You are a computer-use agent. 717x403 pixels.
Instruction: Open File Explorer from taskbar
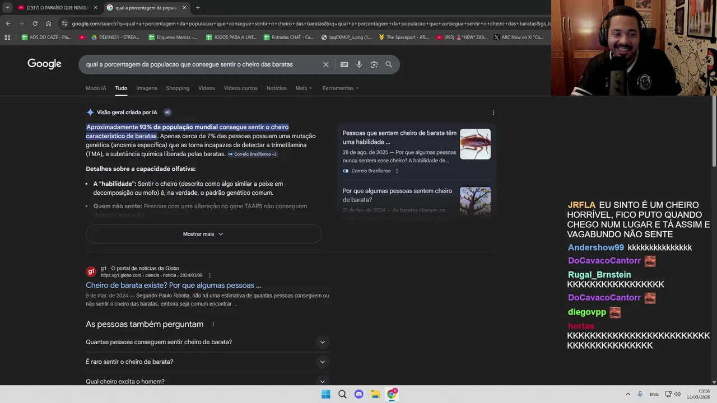pyautogui.click(x=375, y=394)
